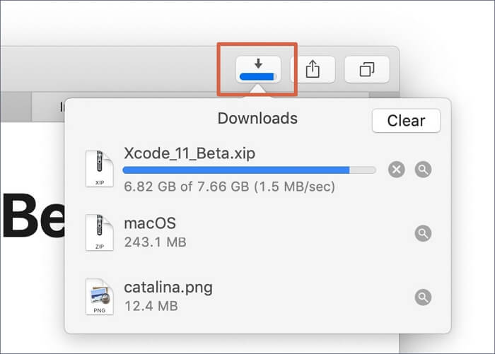Image resolution: width=495 pixels, height=354 pixels.
Task: Click the 12.4 MB size label
Action: (x=149, y=306)
